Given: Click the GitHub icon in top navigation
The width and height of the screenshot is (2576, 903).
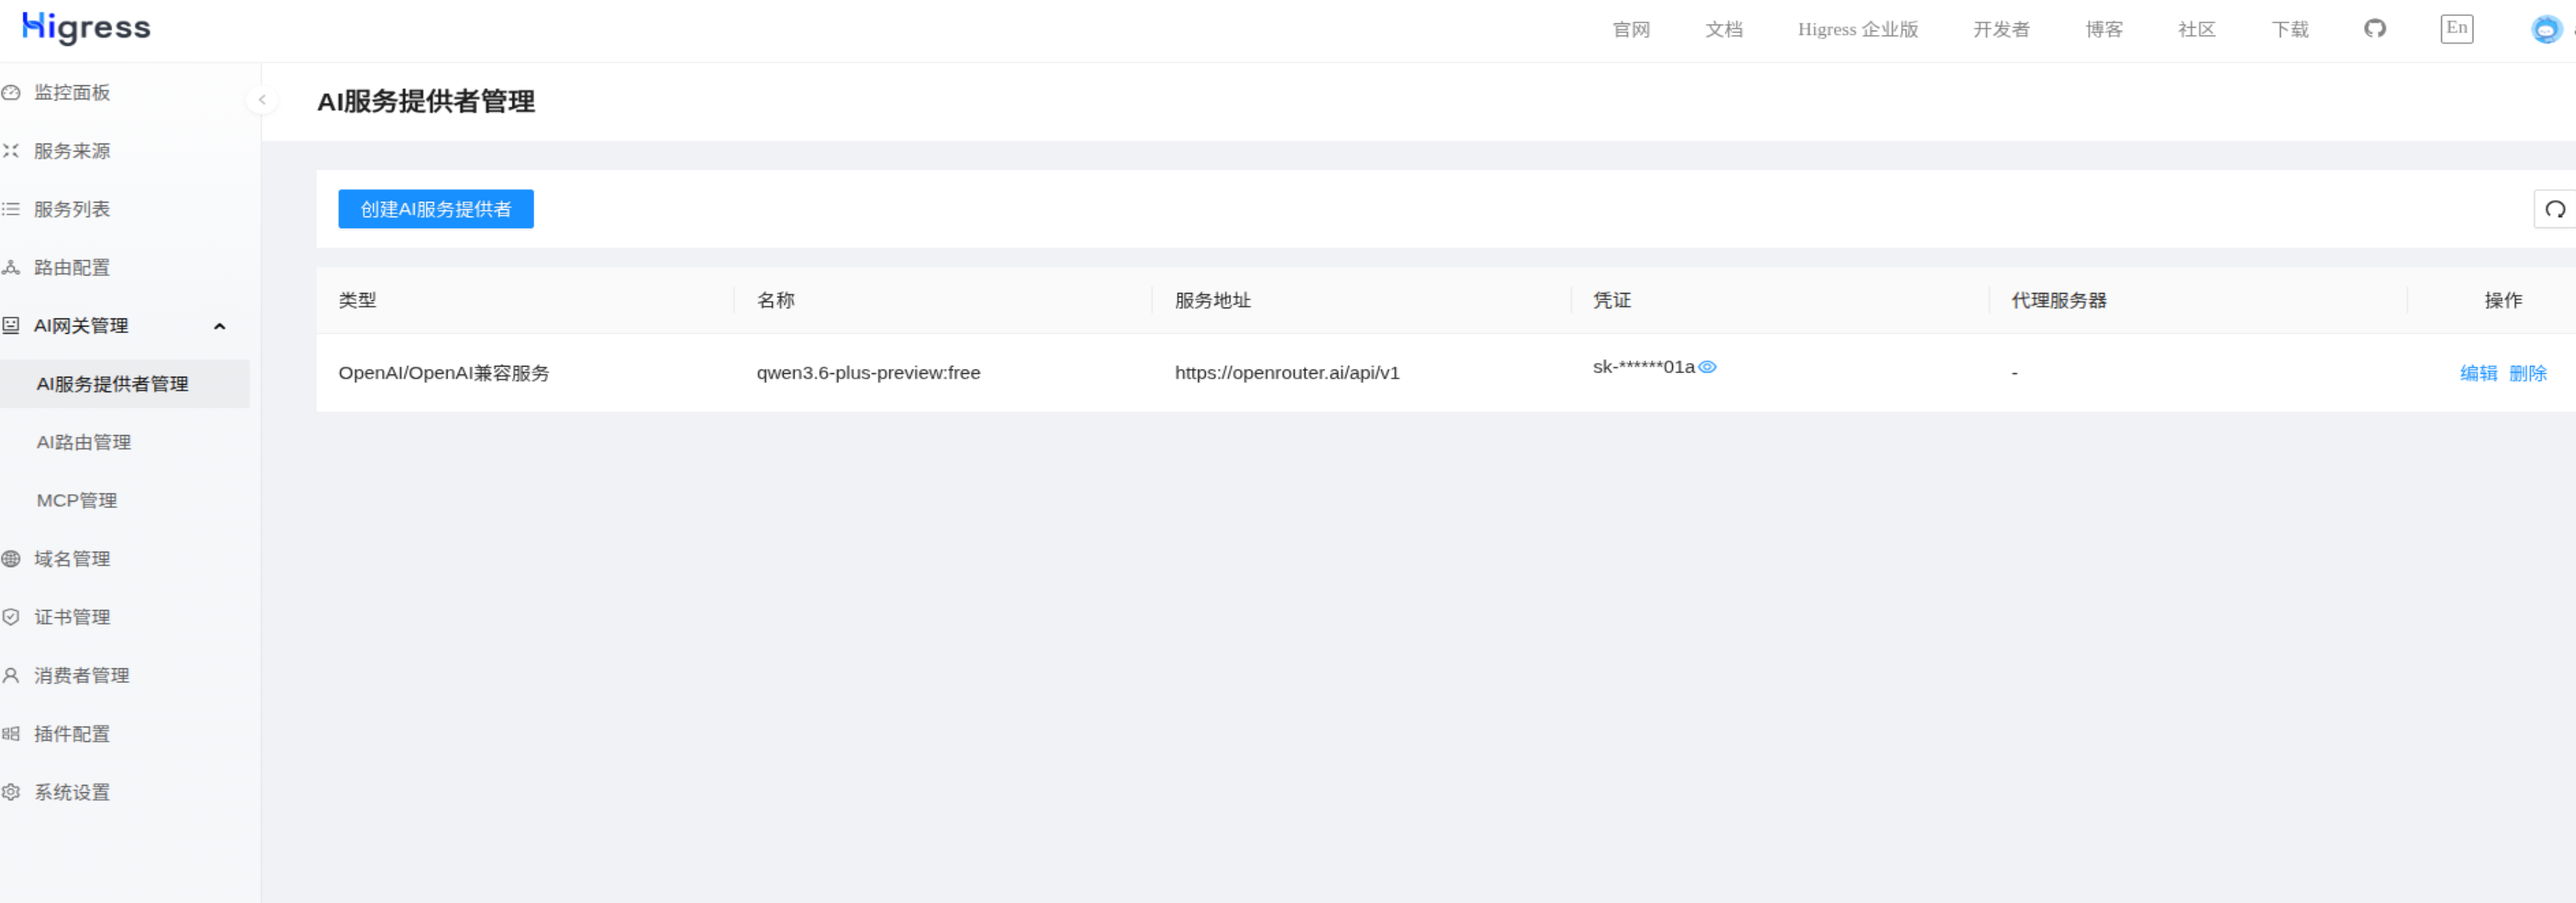Looking at the screenshot, I should 2374,28.
